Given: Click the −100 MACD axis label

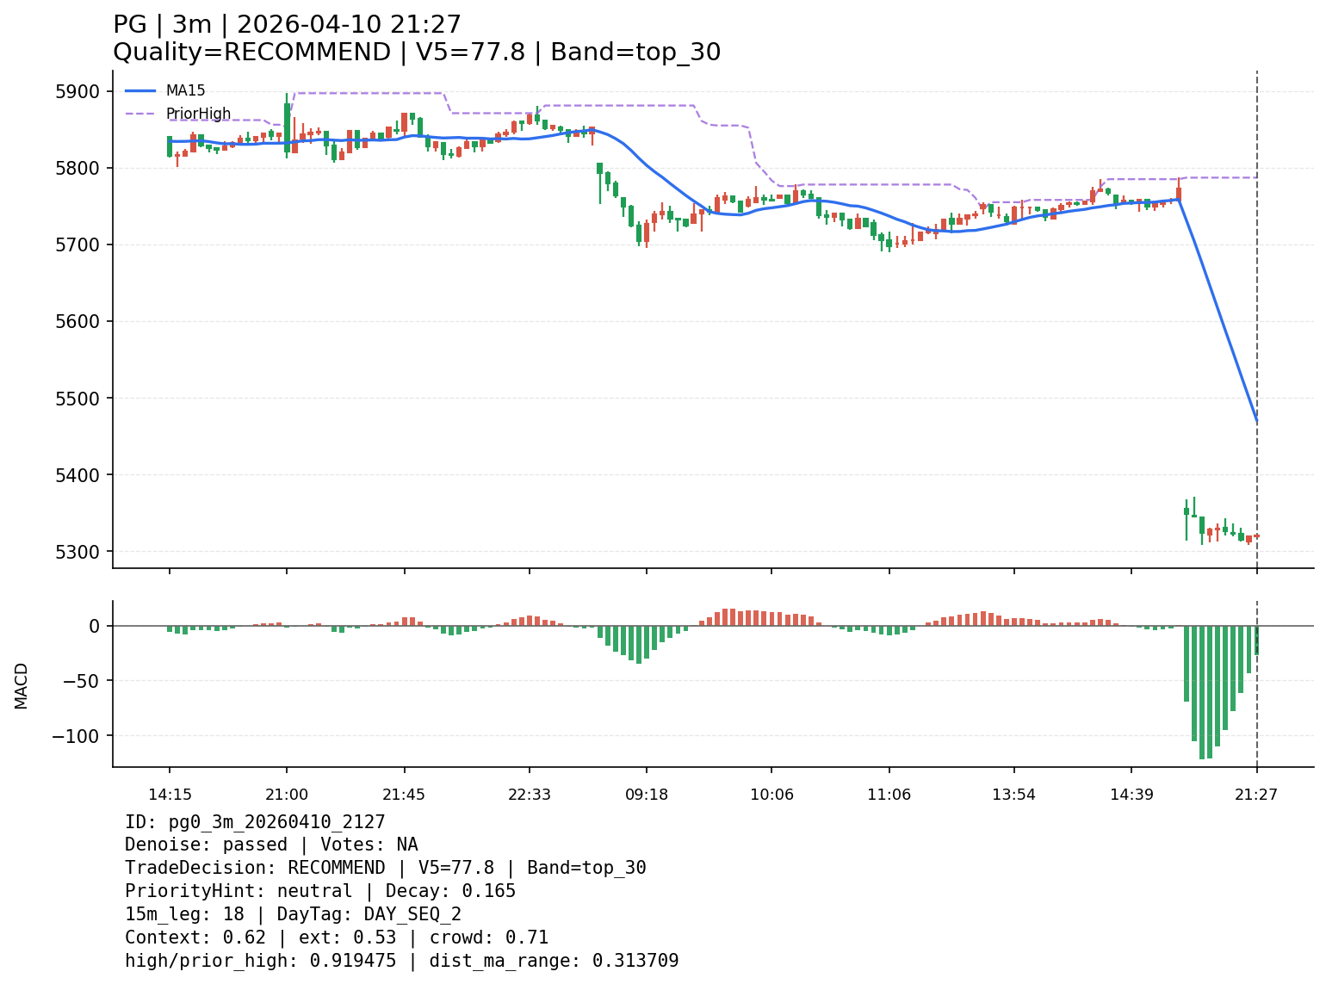Looking at the screenshot, I should [x=76, y=736].
